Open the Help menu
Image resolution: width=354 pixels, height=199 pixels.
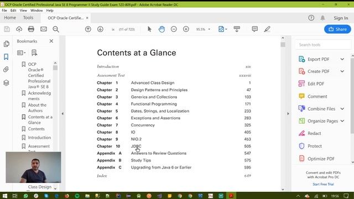point(50,11)
